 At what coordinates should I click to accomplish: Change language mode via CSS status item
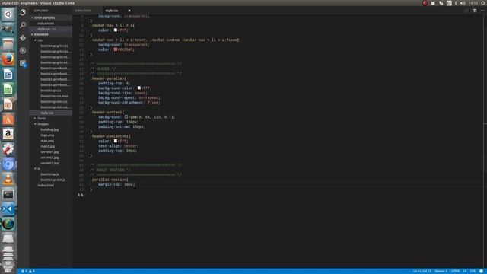(473, 271)
